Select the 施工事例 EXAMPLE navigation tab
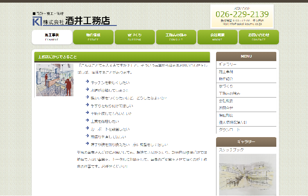Image resolution: width=308 pixels, height=196 pixels. (52, 37)
